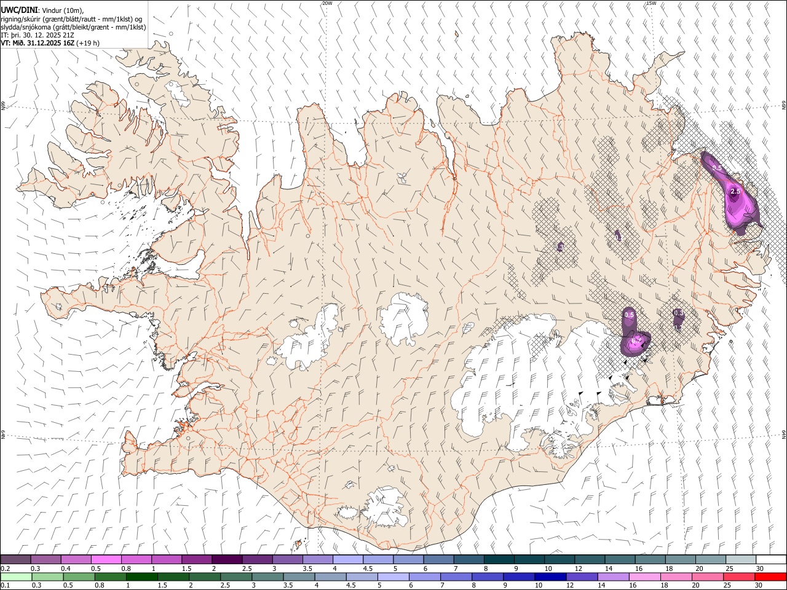Image resolution: width=787 pixels, height=590 pixels.
Task: Select rain scale swatch between 20 and 25
Action: pos(708,576)
